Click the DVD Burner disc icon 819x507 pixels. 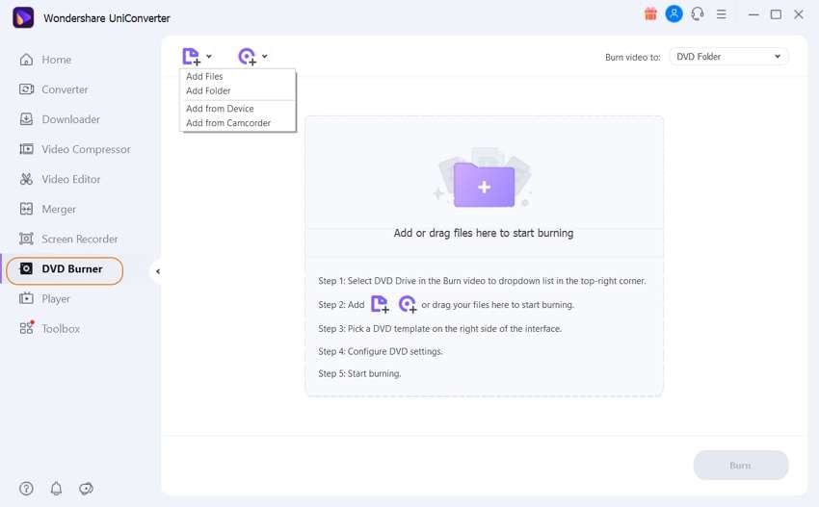(x=26, y=268)
